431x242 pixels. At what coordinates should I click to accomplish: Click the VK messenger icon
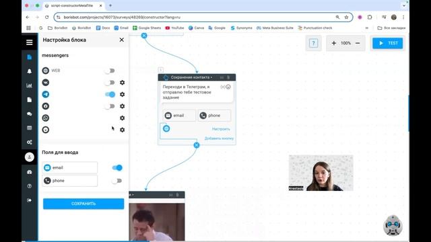(x=46, y=82)
